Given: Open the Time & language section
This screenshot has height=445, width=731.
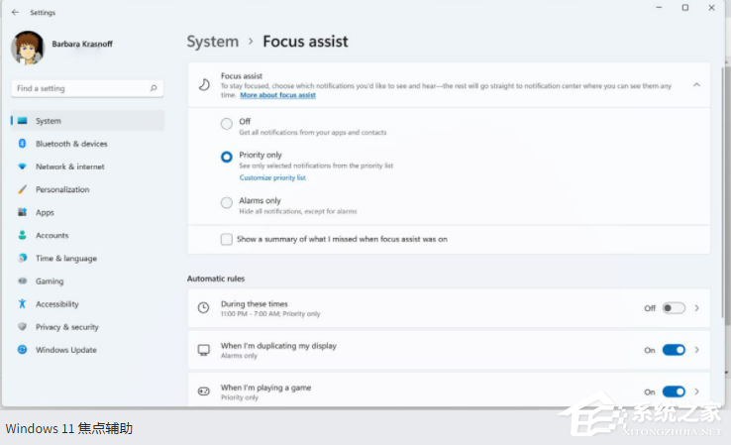Looking at the screenshot, I should 65,259.
